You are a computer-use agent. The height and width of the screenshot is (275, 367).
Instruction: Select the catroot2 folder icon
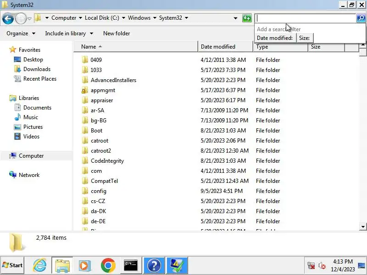click(85, 150)
